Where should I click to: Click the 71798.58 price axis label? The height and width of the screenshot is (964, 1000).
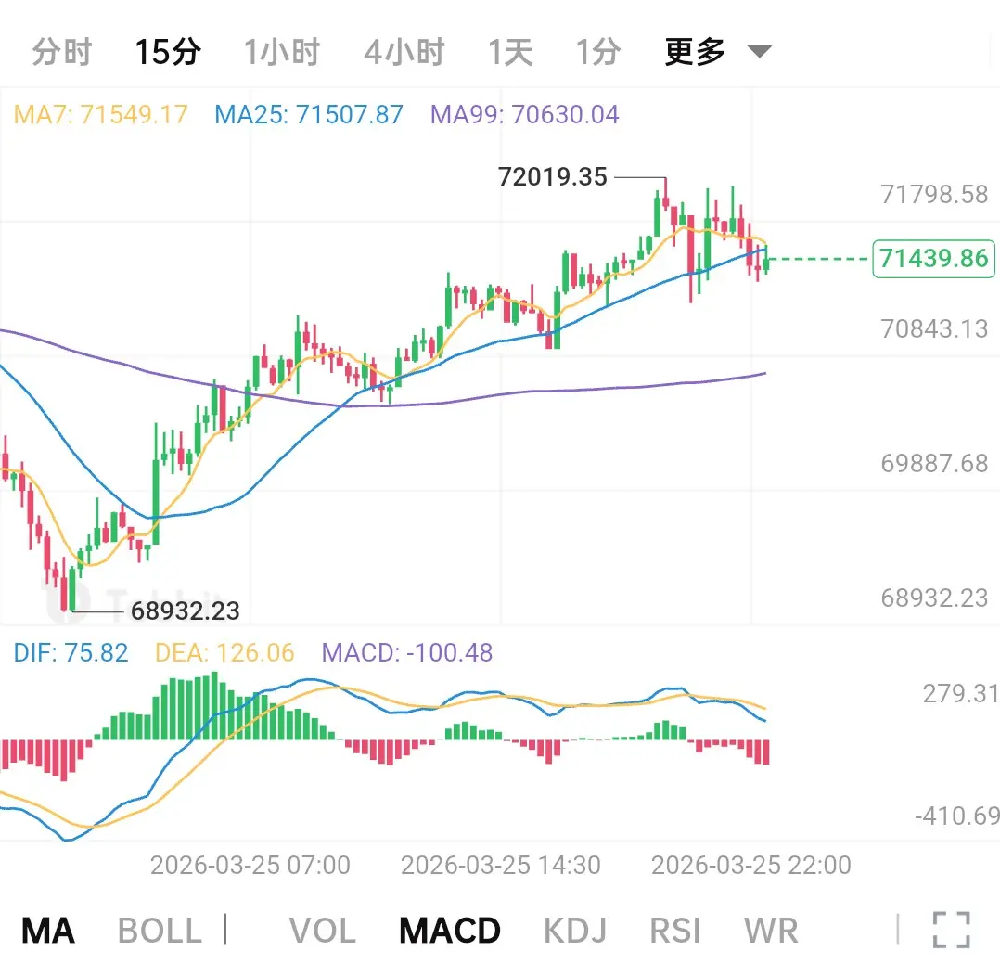pos(934,195)
